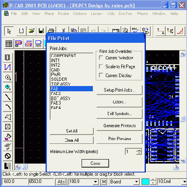This screenshot has width=187, height=187.
Task: Open the Options menu
Action: (x=80, y=14)
